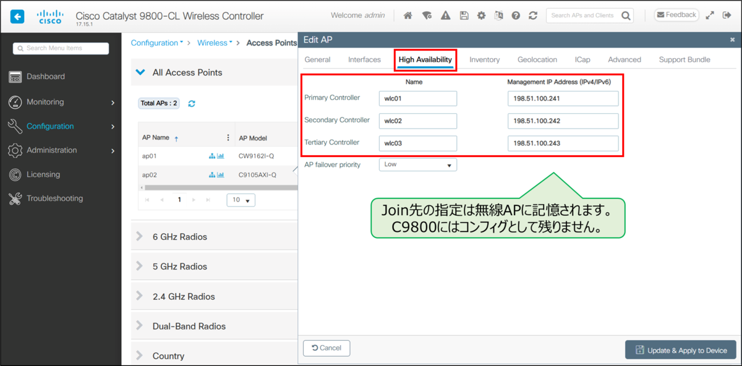The height and width of the screenshot is (366, 742).
Task: Open the online help question mark icon
Action: click(x=516, y=15)
